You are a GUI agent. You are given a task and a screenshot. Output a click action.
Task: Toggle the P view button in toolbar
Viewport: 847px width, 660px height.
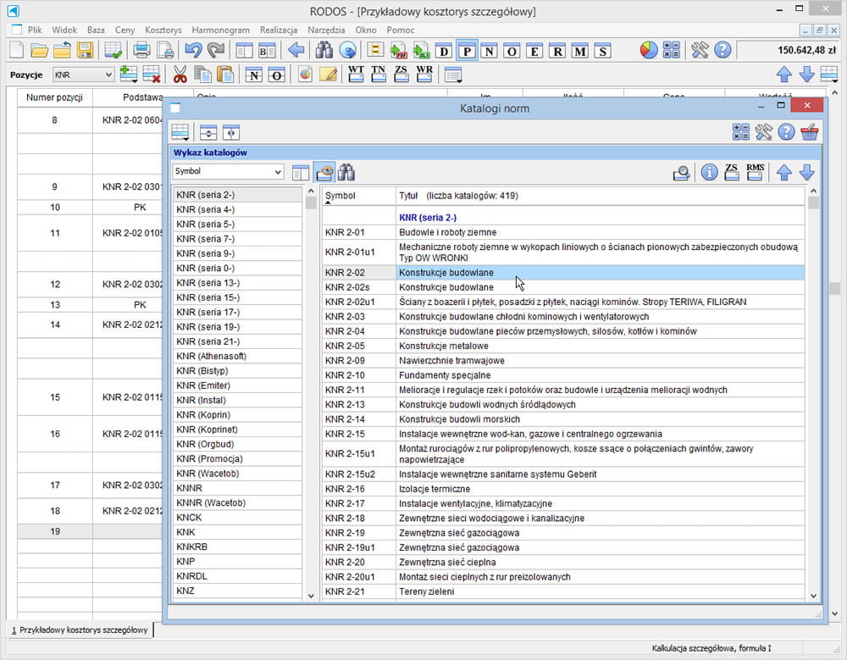(x=467, y=51)
